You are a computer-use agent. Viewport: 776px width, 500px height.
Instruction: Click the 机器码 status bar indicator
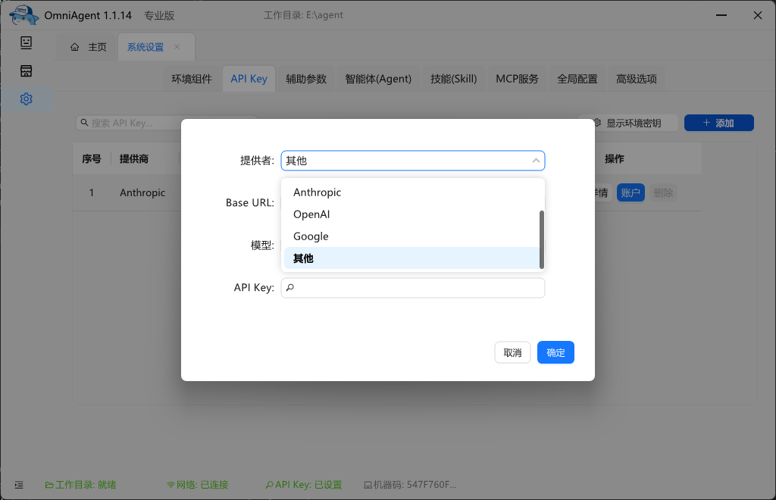tap(410, 485)
